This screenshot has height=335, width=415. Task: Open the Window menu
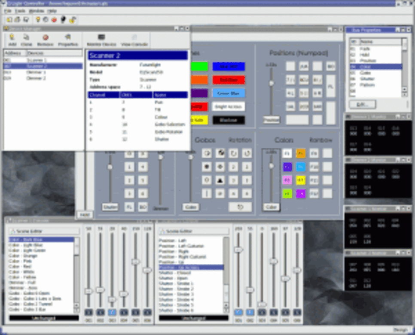(36, 11)
